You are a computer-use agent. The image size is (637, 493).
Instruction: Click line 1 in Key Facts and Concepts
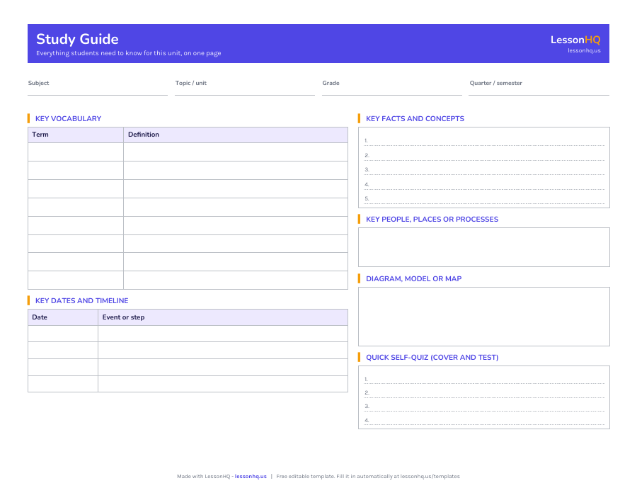(x=484, y=141)
